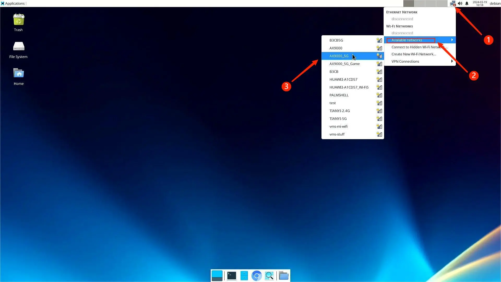The width and height of the screenshot is (501, 282).
Task: Connect to the B3CB network
Action: [x=353, y=72]
